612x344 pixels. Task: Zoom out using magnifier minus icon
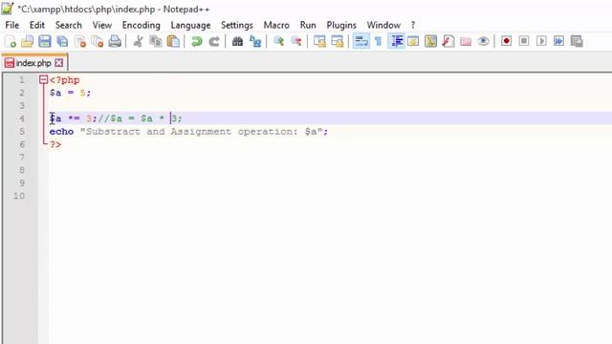295,41
